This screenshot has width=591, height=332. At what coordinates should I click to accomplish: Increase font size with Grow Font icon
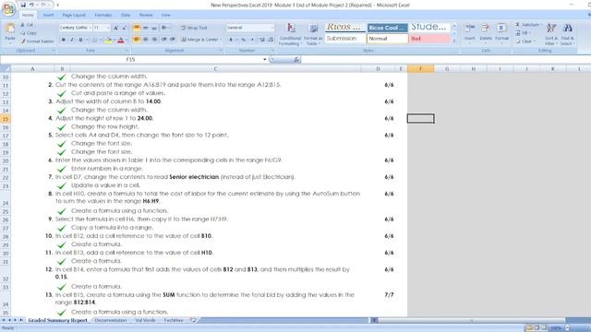point(116,28)
